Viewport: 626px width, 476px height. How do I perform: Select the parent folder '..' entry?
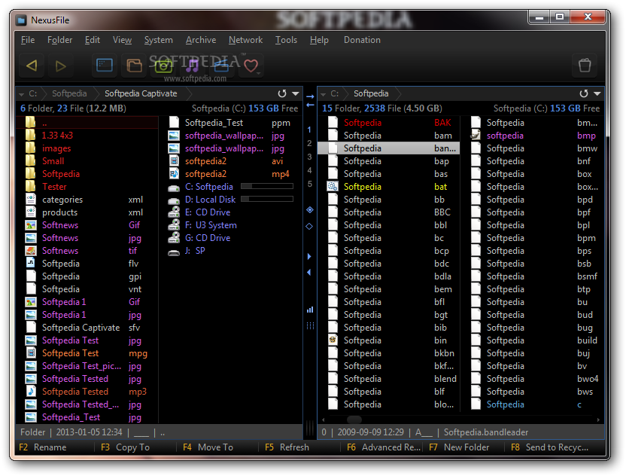pyautogui.click(x=87, y=123)
